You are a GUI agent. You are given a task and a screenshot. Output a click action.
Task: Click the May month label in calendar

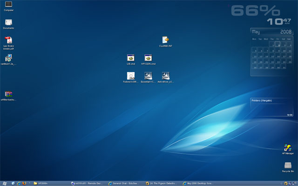coord(256,32)
